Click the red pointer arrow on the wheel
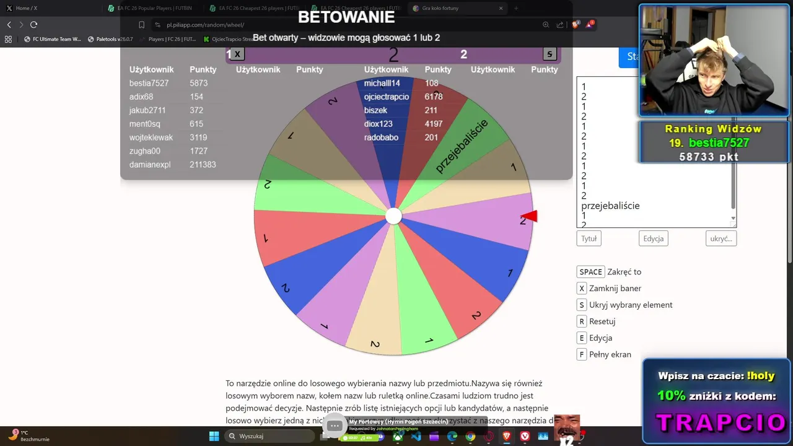The width and height of the screenshot is (793, 446). [529, 216]
